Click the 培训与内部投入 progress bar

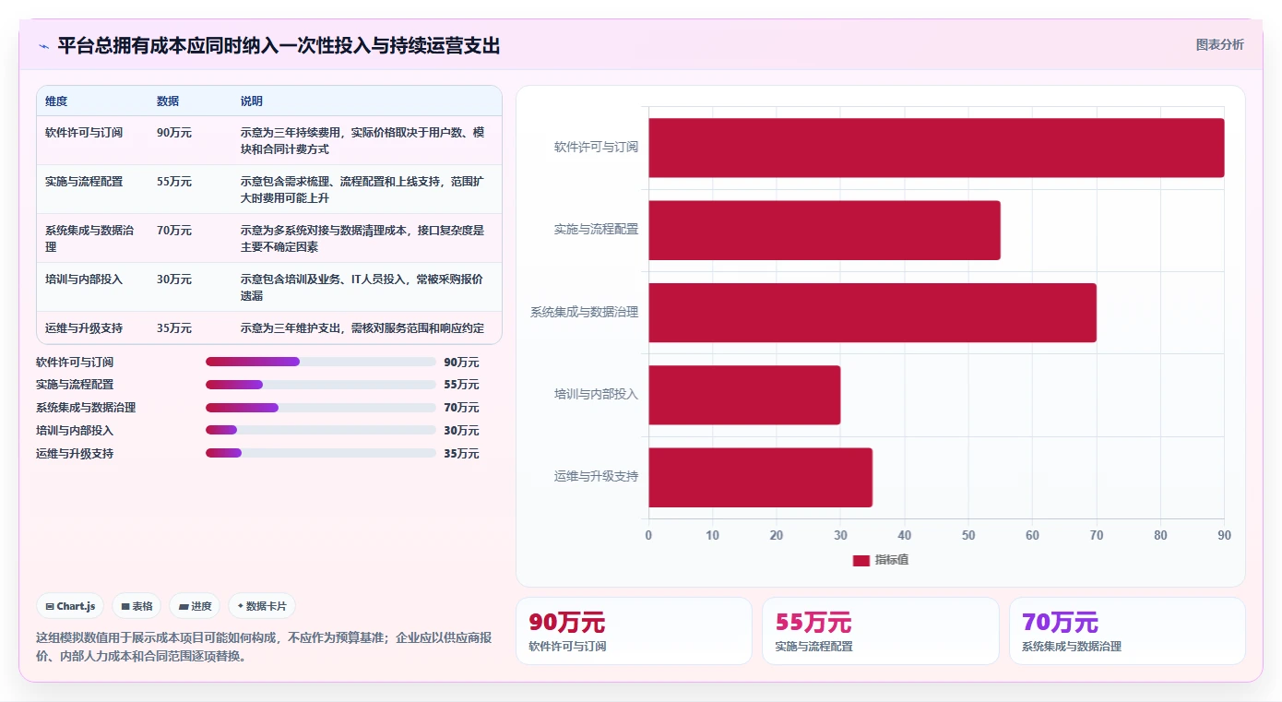(x=320, y=430)
